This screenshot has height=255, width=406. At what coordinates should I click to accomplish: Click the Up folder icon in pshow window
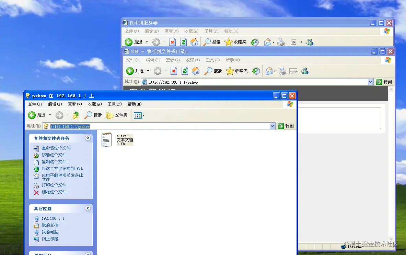point(76,115)
